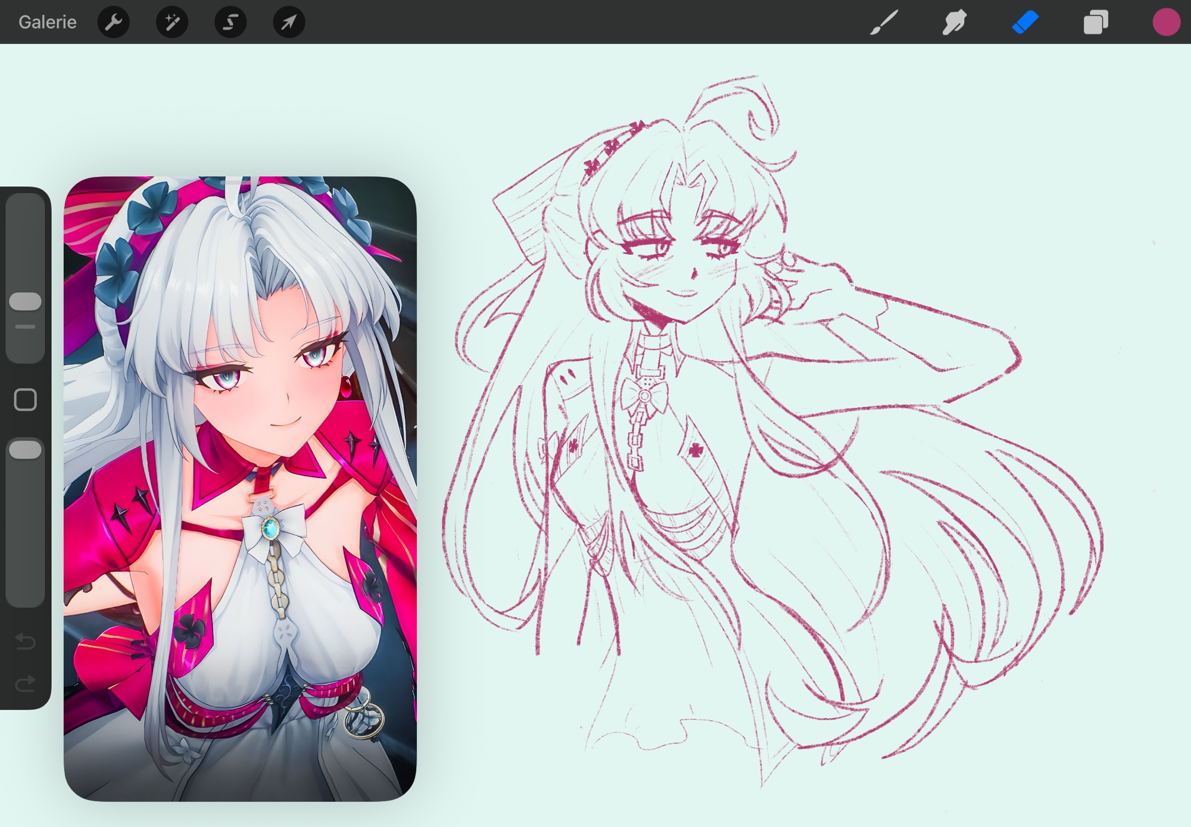Select the Smudge tool
This screenshot has height=827, width=1191.
tap(955, 22)
